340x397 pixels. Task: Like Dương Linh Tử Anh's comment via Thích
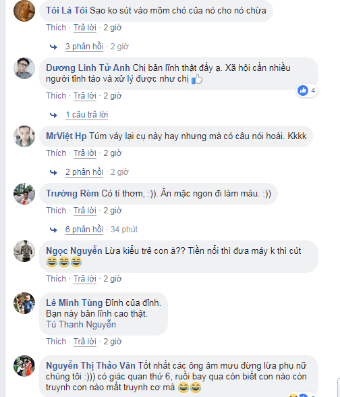pos(56,96)
